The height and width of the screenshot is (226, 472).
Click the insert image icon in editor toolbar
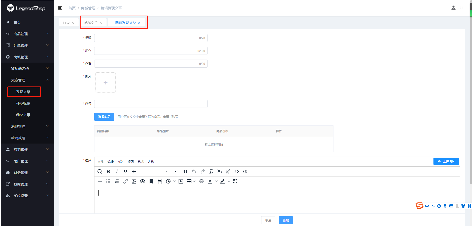click(134, 181)
